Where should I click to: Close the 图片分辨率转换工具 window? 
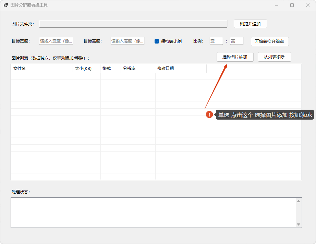pos(308,5)
